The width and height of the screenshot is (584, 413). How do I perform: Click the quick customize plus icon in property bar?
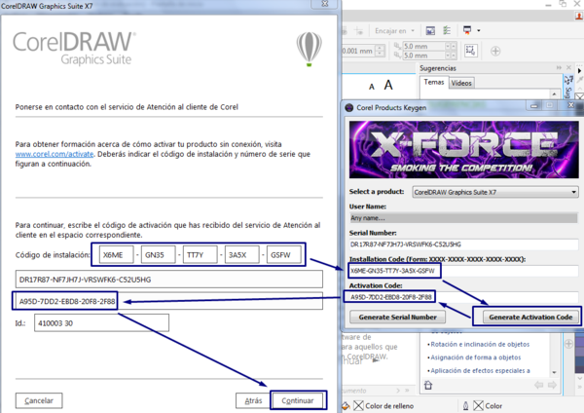click(x=495, y=51)
